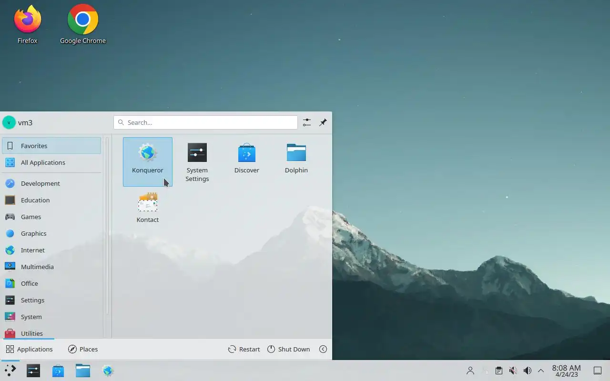The height and width of the screenshot is (381, 610).
Task: Click the Shut Down button
Action: click(288, 349)
